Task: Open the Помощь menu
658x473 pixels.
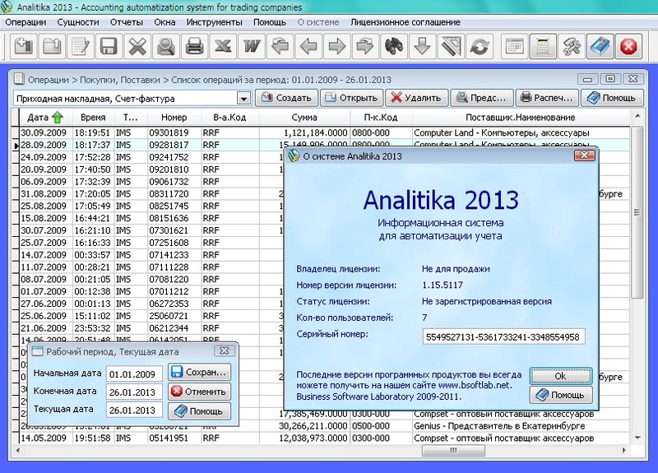Action: [x=270, y=22]
